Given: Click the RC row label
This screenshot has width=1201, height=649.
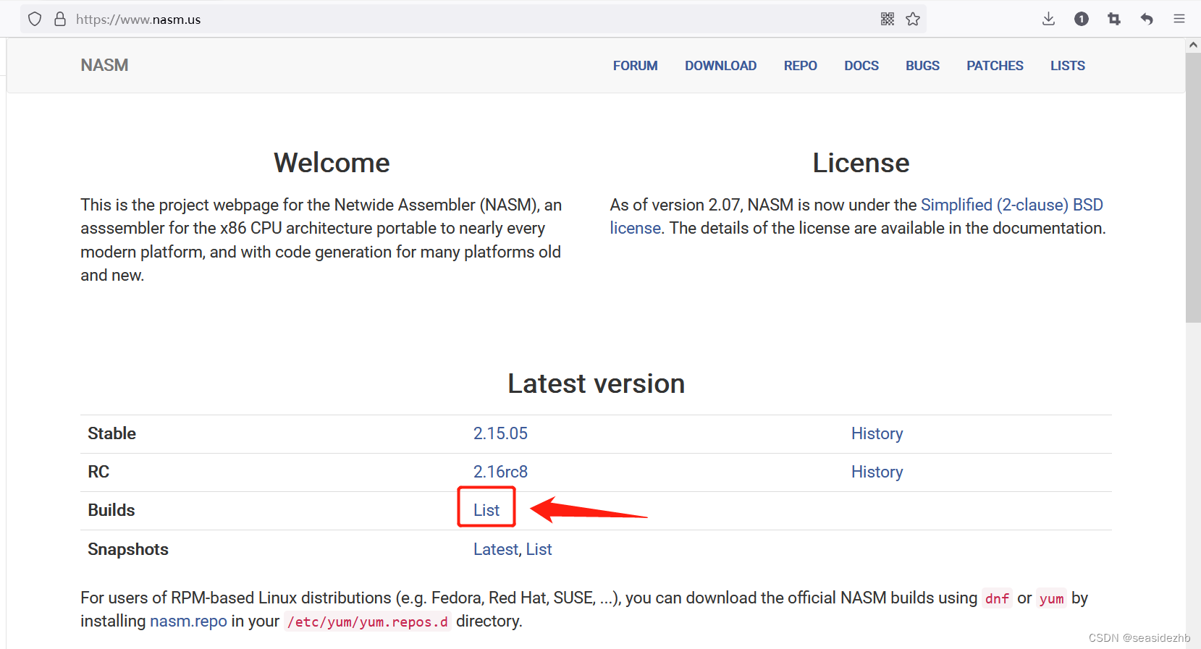Looking at the screenshot, I should [x=98, y=472].
